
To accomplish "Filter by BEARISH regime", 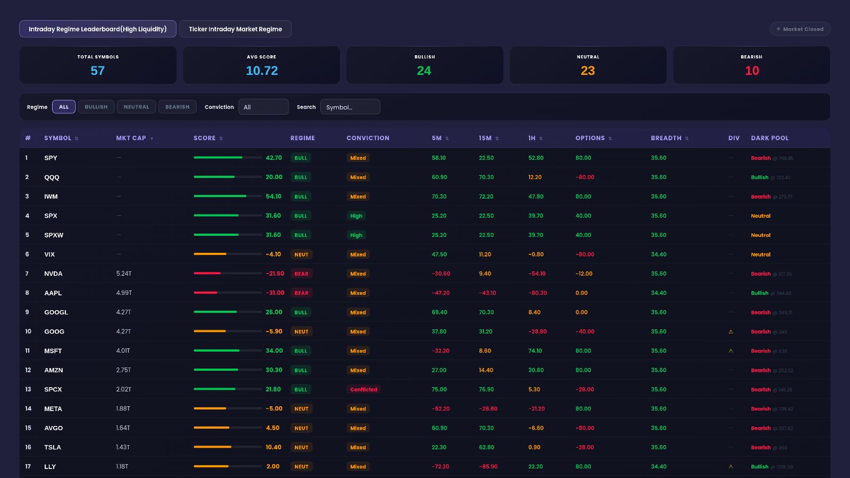I will pyautogui.click(x=177, y=107).
